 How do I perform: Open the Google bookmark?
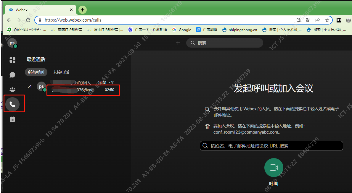click(x=181, y=30)
